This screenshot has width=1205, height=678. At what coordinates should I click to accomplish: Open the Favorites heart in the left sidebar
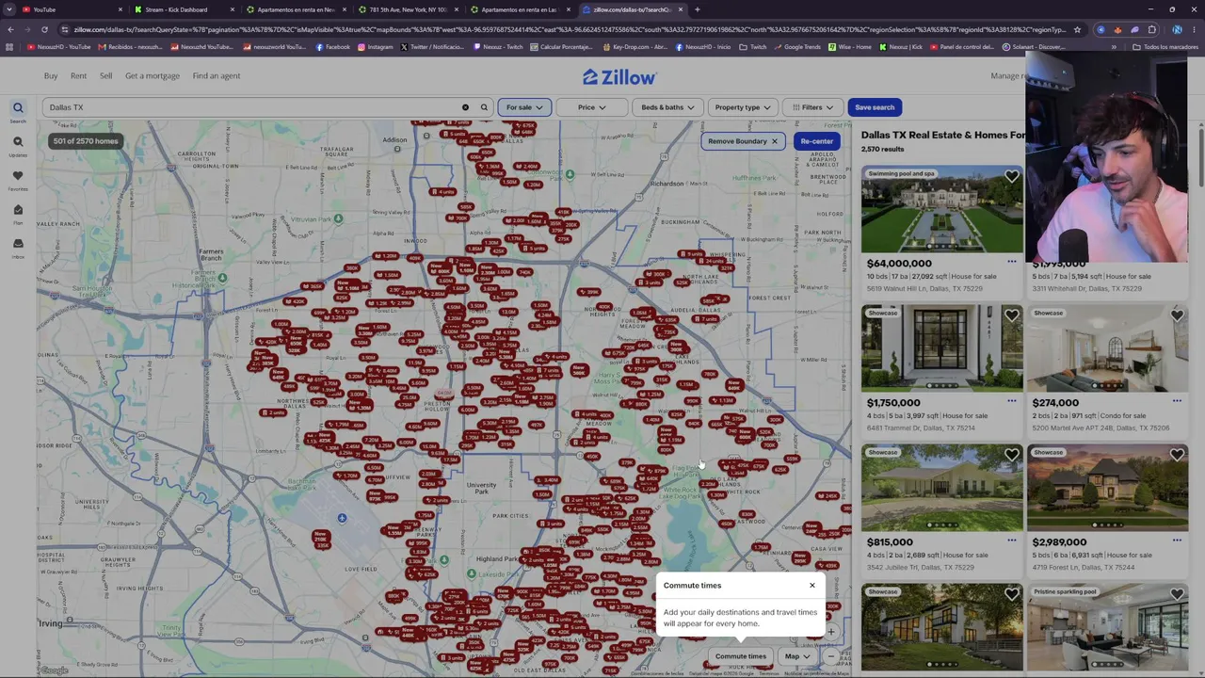coord(18,176)
